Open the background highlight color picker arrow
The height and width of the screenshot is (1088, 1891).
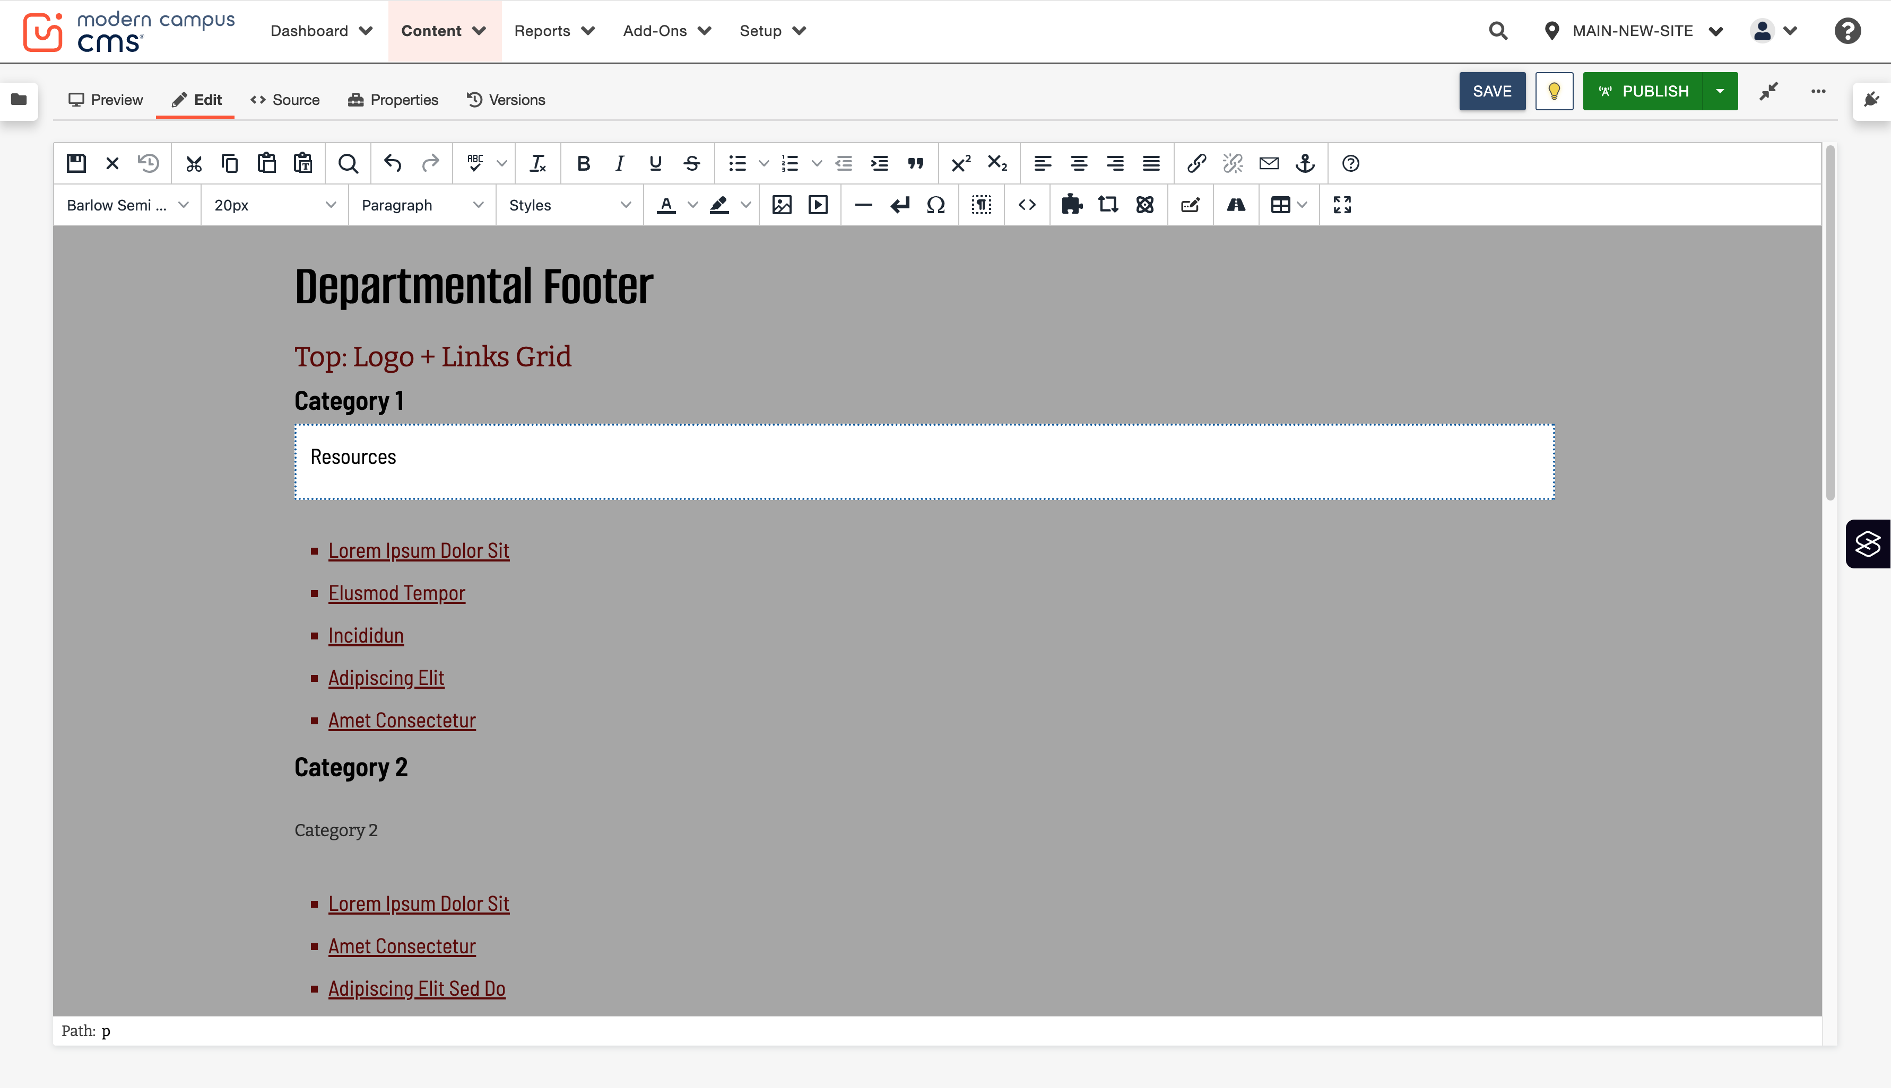(x=745, y=205)
